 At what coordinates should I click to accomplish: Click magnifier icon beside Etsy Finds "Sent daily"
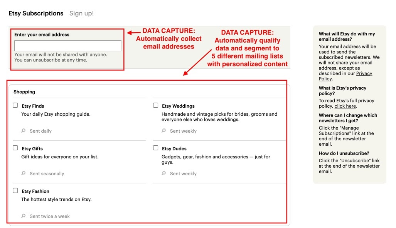click(24, 131)
